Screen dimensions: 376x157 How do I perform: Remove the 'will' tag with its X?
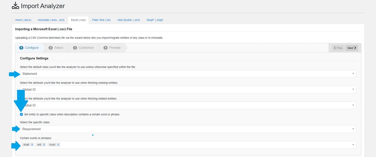point(44,145)
